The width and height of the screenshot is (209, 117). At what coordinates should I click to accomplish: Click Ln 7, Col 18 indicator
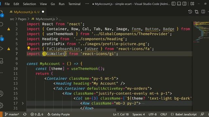[121, 114]
